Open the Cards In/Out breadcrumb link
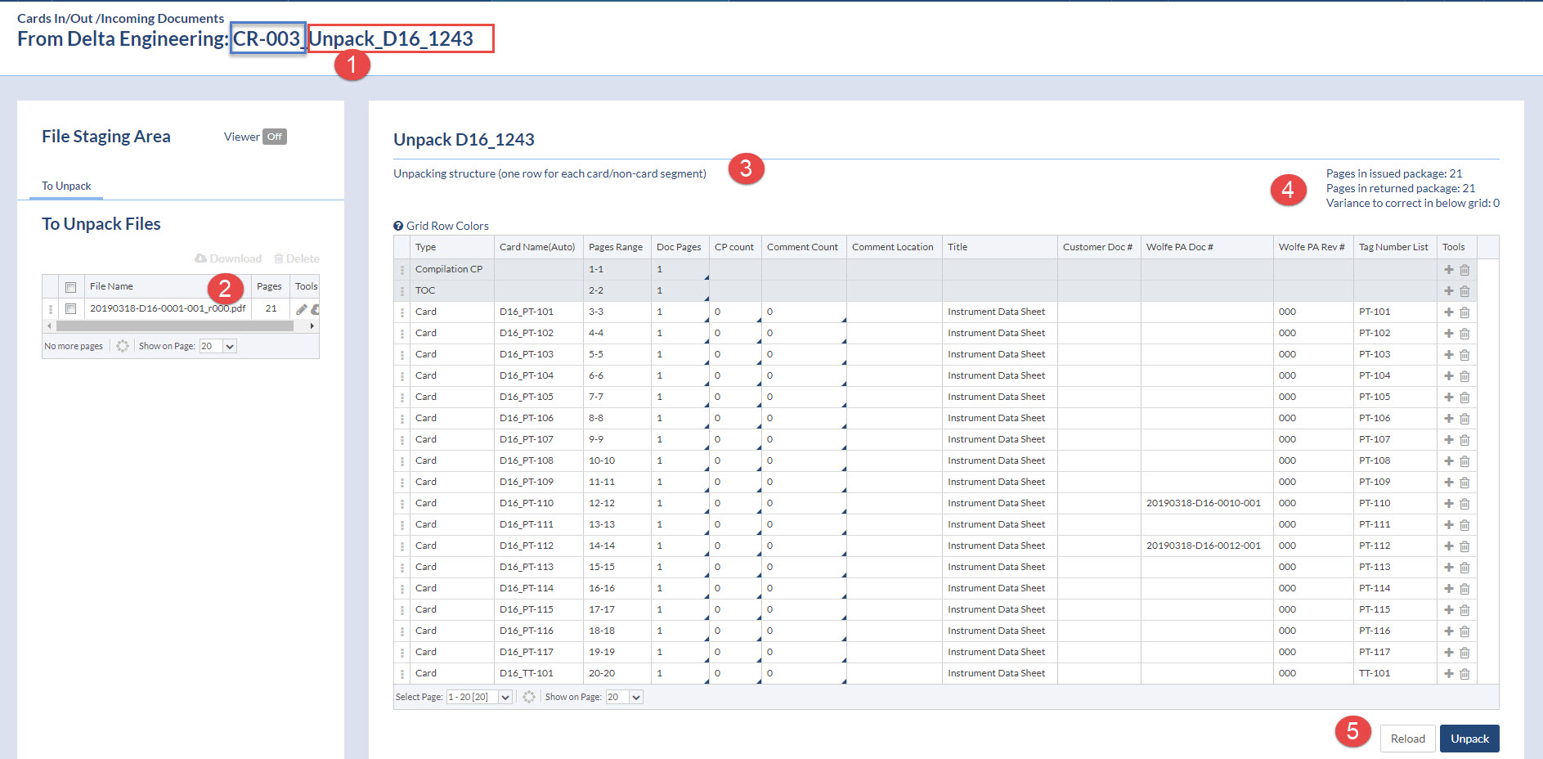The height and width of the screenshot is (759, 1543). [55, 18]
